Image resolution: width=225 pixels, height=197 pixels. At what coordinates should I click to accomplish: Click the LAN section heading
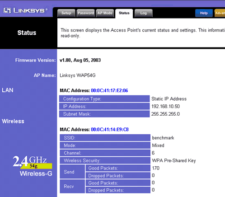[x=8, y=90]
